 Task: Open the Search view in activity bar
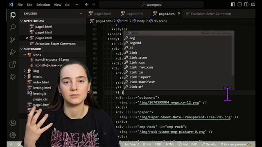click(x=13, y=27)
